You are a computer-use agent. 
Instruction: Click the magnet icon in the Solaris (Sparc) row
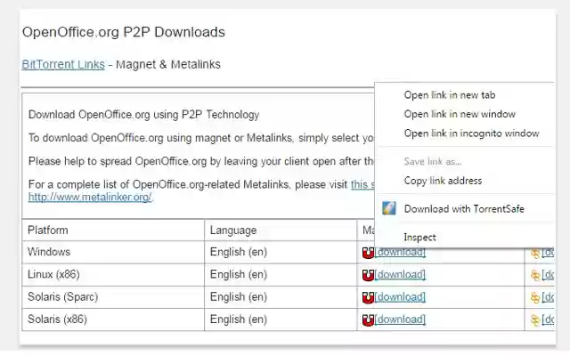(368, 298)
